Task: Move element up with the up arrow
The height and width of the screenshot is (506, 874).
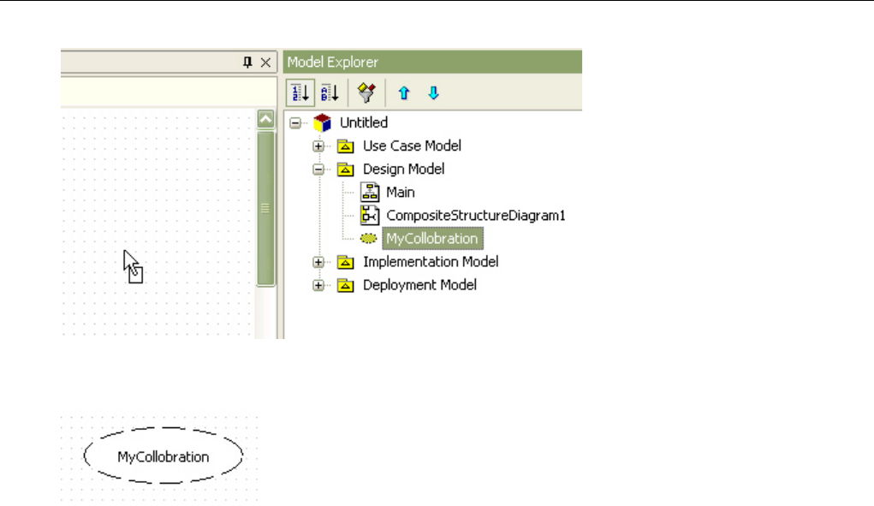Action: pyautogui.click(x=404, y=92)
